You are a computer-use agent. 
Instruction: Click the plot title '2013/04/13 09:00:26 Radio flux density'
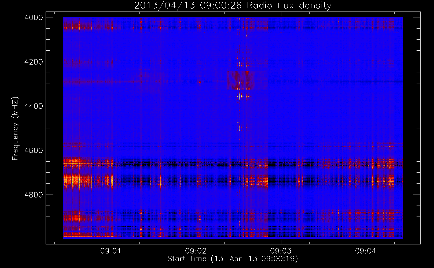pos(233,5)
